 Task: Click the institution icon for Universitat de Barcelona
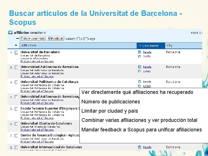click(140, 52)
